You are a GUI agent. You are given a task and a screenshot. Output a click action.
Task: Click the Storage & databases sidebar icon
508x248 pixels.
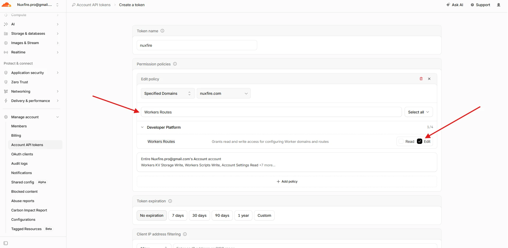click(x=6, y=34)
